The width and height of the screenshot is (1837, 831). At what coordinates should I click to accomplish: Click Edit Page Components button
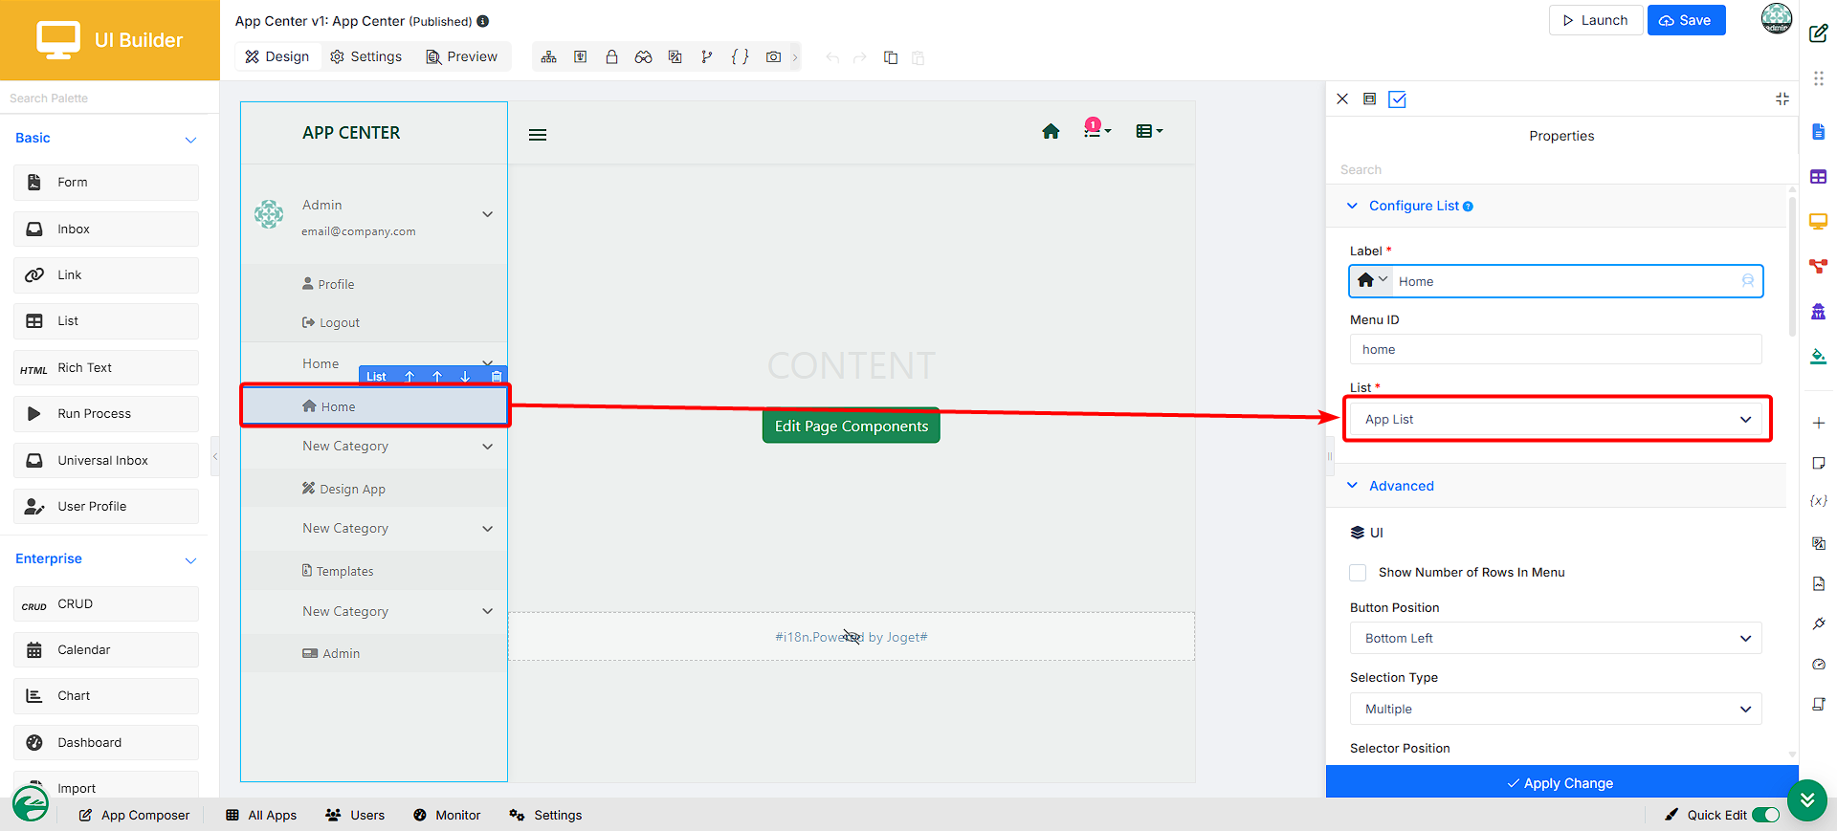click(852, 426)
